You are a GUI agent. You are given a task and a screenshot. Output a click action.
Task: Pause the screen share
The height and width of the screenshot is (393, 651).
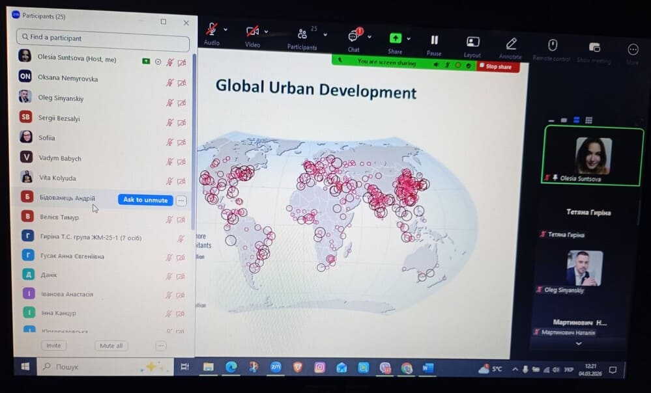click(434, 40)
